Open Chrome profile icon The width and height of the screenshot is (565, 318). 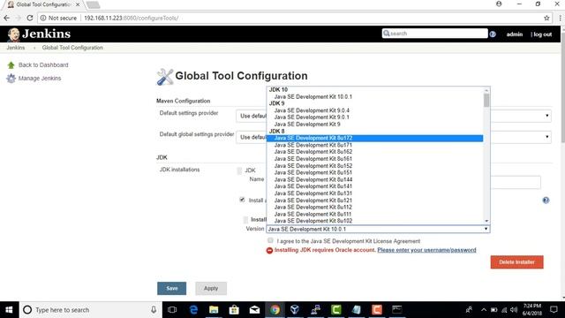(x=499, y=4)
